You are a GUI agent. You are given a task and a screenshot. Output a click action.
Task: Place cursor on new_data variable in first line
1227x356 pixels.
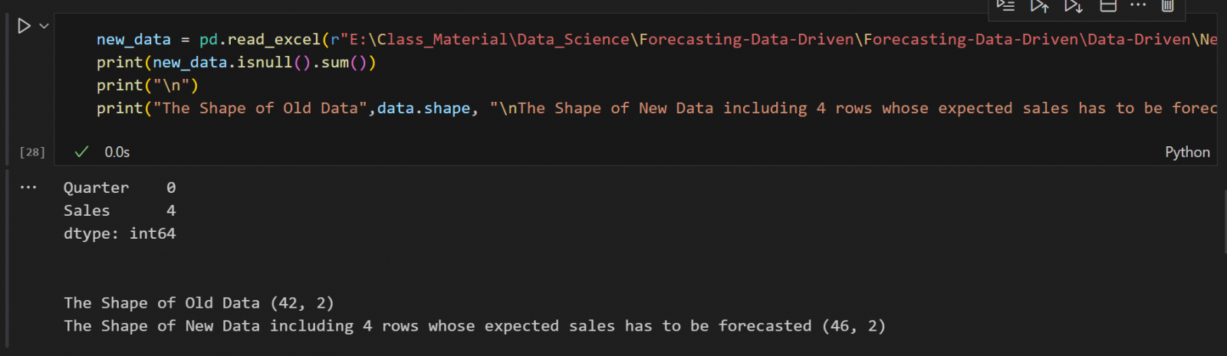(133, 40)
